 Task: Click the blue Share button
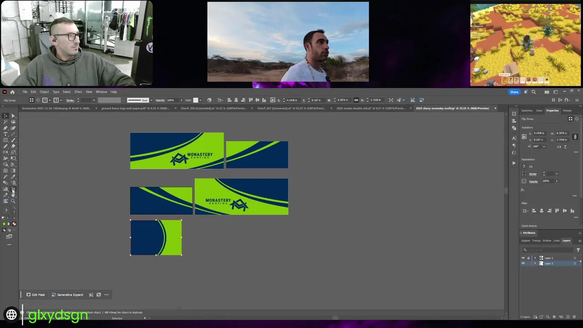tap(514, 92)
